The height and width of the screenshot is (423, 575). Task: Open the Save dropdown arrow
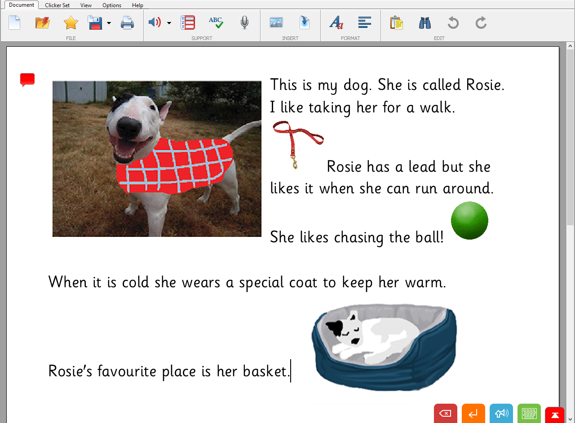coord(109,22)
